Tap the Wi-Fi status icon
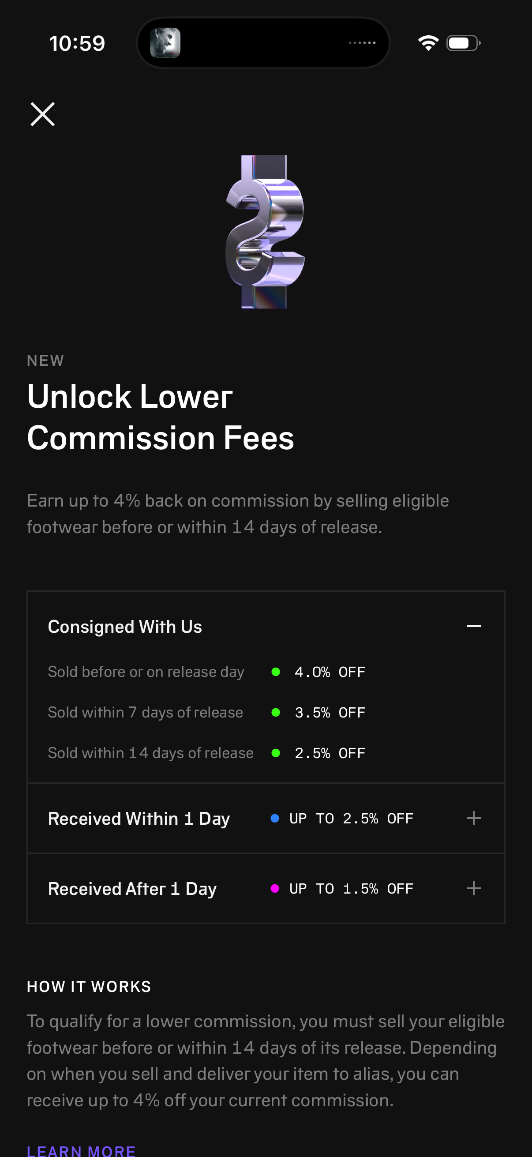 428,43
